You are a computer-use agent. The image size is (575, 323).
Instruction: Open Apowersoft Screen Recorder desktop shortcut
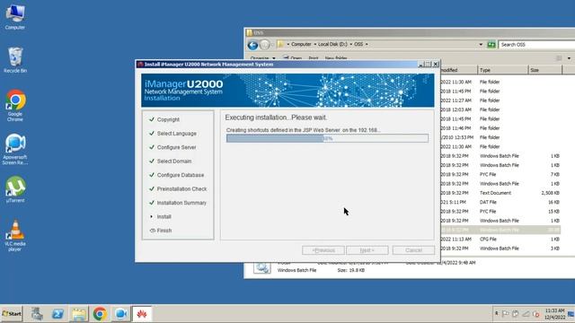[x=15, y=149]
